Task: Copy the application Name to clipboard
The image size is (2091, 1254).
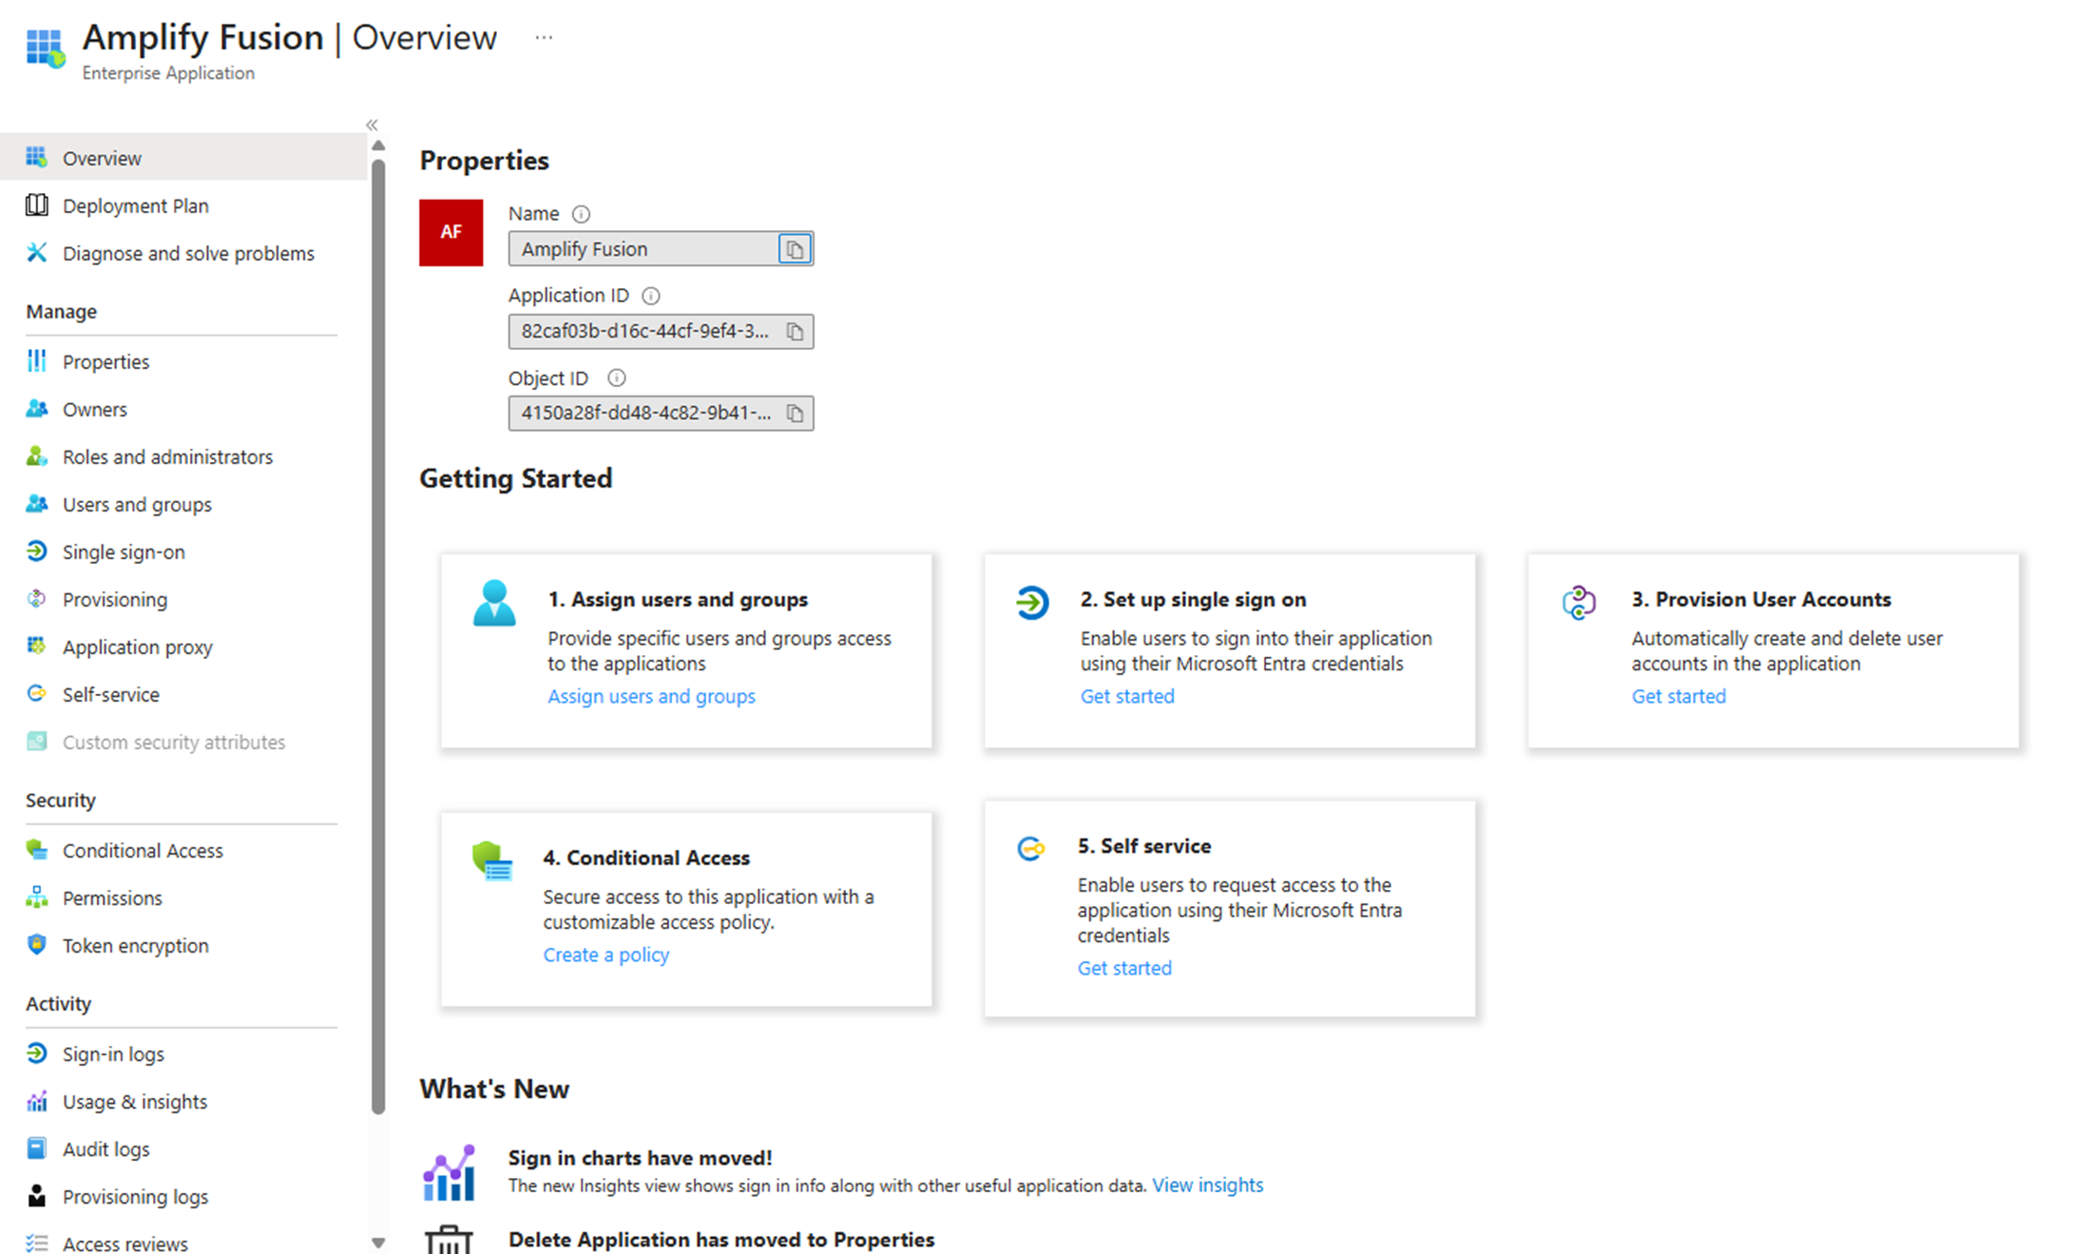Action: tap(795, 249)
